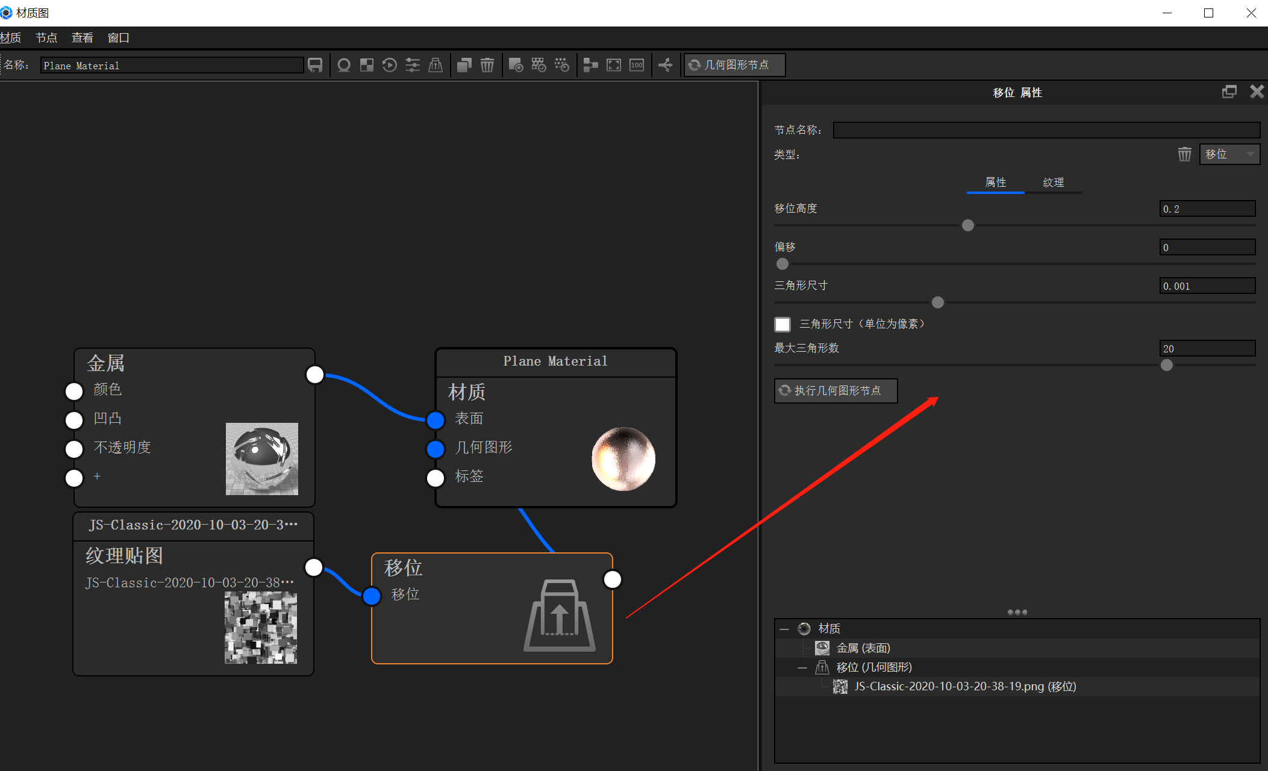Click the fit-view expand icon in the toolbar
The height and width of the screenshot is (771, 1268).
[613, 64]
